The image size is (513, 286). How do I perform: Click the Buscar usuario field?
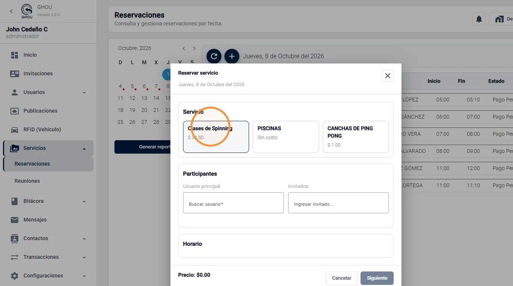(x=233, y=203)
